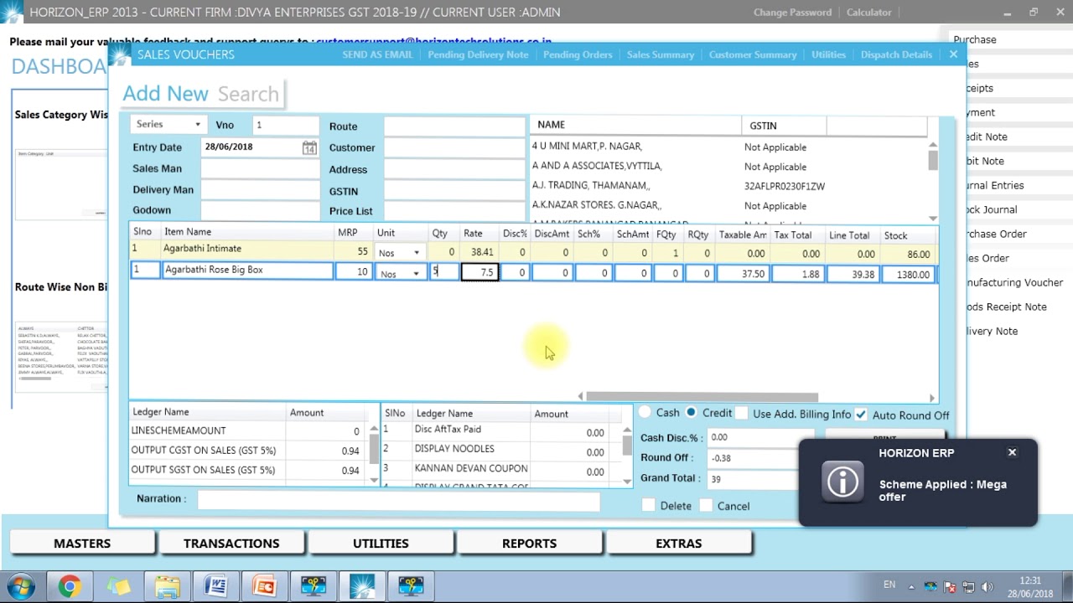This screenshot has height=603, width=1073.
Task: Click the item grid horizontal scrollbar thumb
Action: [x=702, y=397]
